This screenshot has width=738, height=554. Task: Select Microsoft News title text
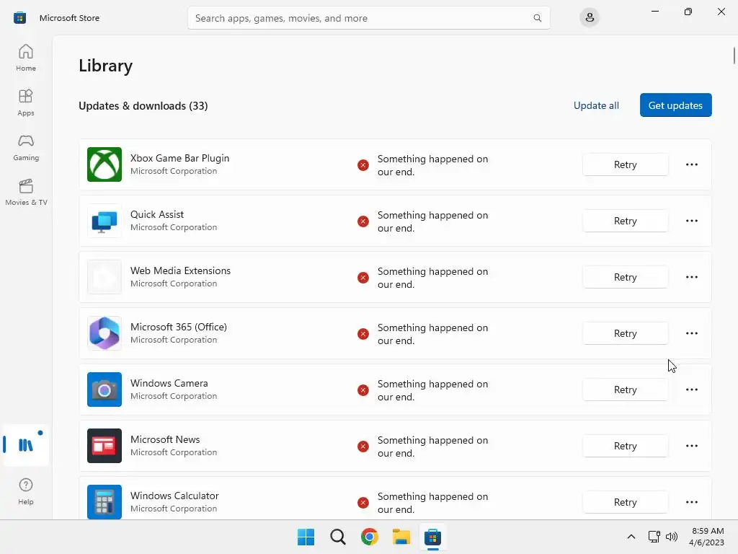tap(165, 439)
